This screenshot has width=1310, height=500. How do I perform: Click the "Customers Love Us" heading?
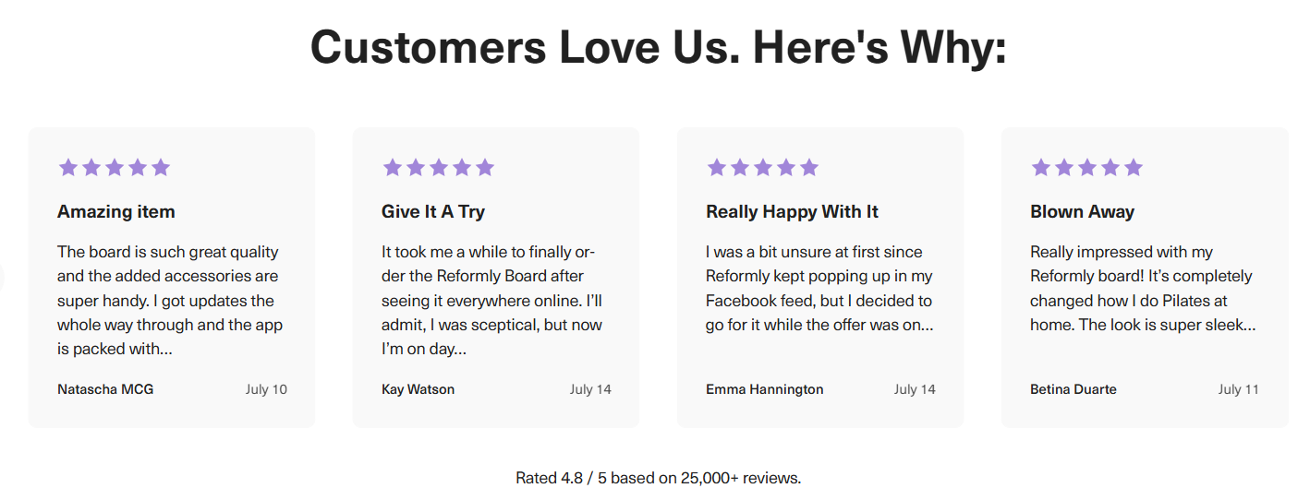(658, 47)
